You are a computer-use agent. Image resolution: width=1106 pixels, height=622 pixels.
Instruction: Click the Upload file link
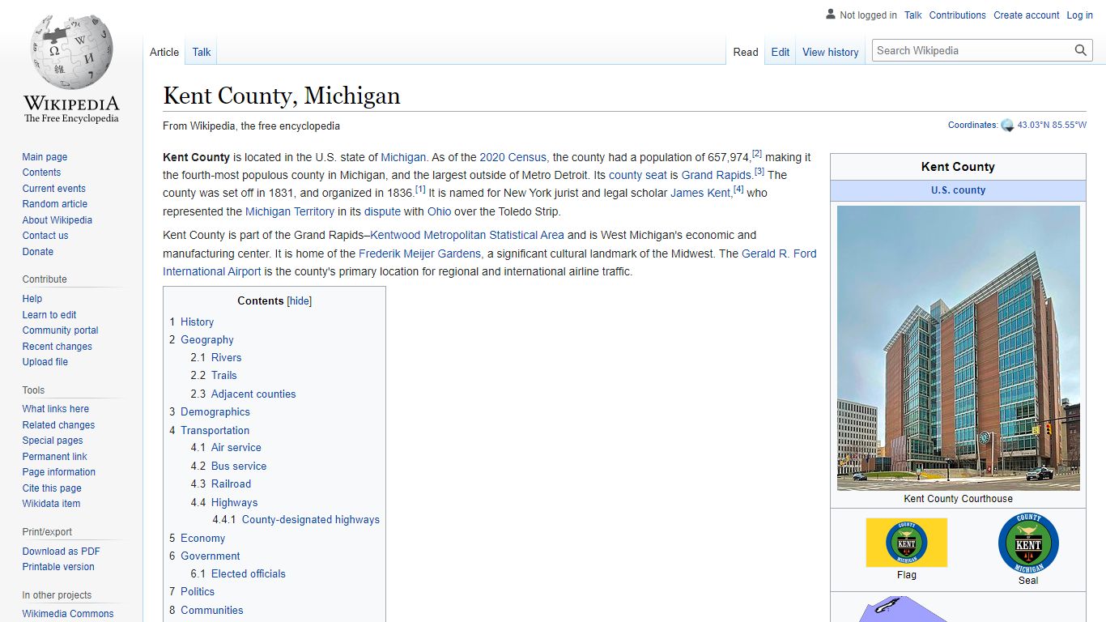[x=45, y=362]
